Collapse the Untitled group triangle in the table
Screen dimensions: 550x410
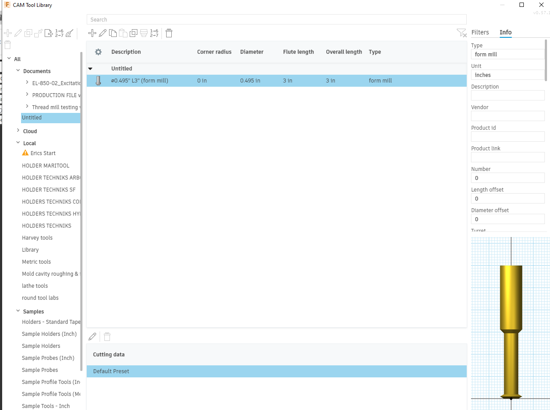(90, 69)
